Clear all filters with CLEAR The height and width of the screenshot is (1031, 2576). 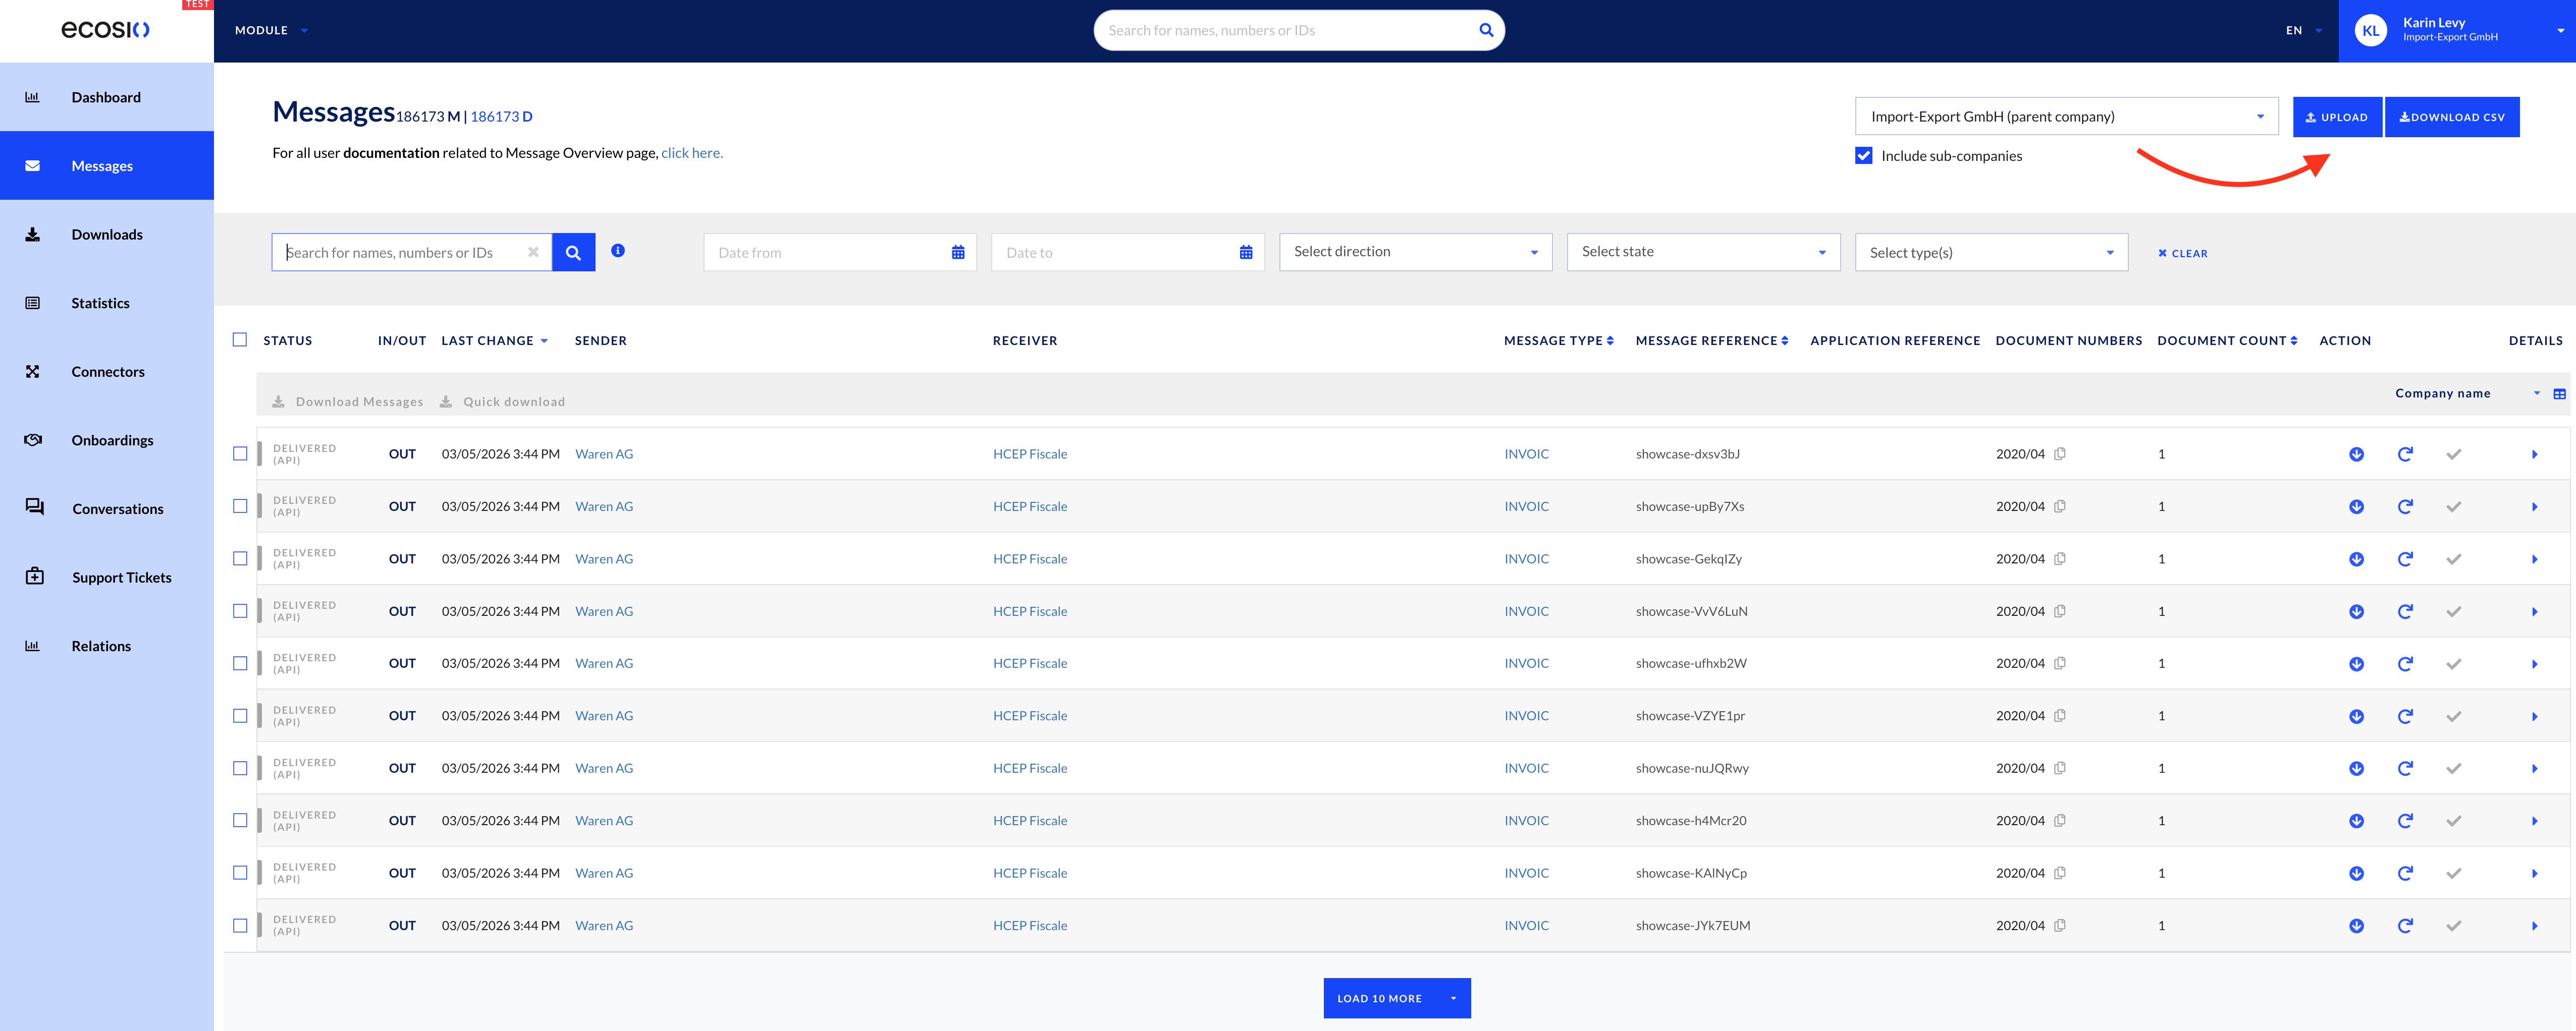click(2182, 254)
